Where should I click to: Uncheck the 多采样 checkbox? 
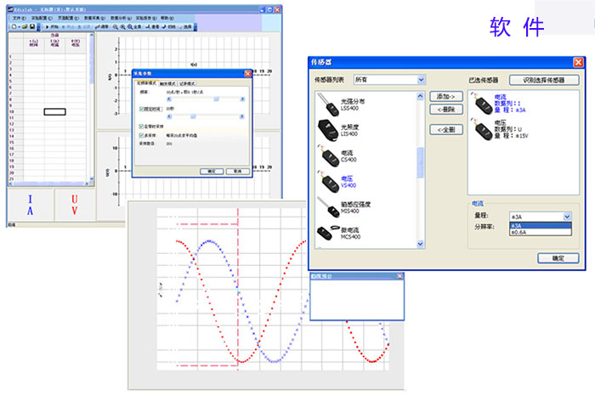pos(141,133)
